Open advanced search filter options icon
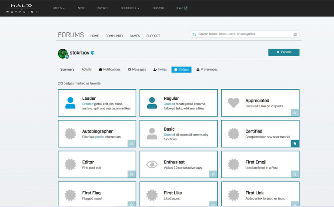The height and width of the screenshot is (207, 334). [295, 34]
